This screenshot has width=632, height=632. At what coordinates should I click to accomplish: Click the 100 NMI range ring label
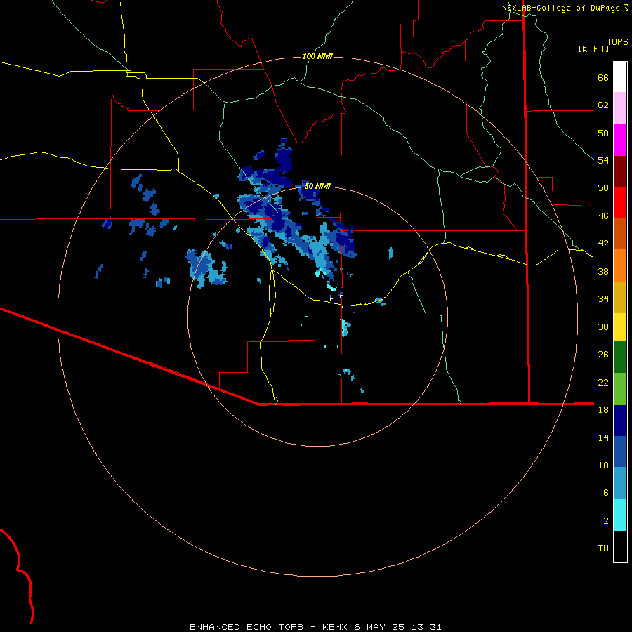pyautogui.click(x=317, y=56)
